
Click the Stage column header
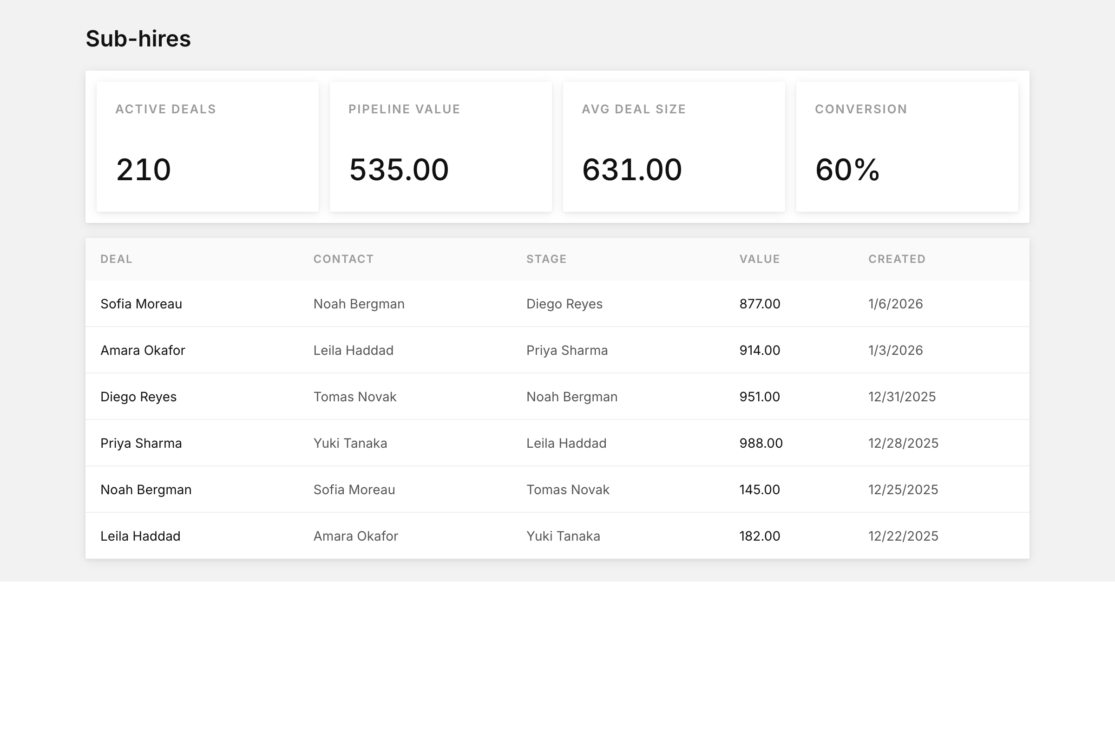546,259
